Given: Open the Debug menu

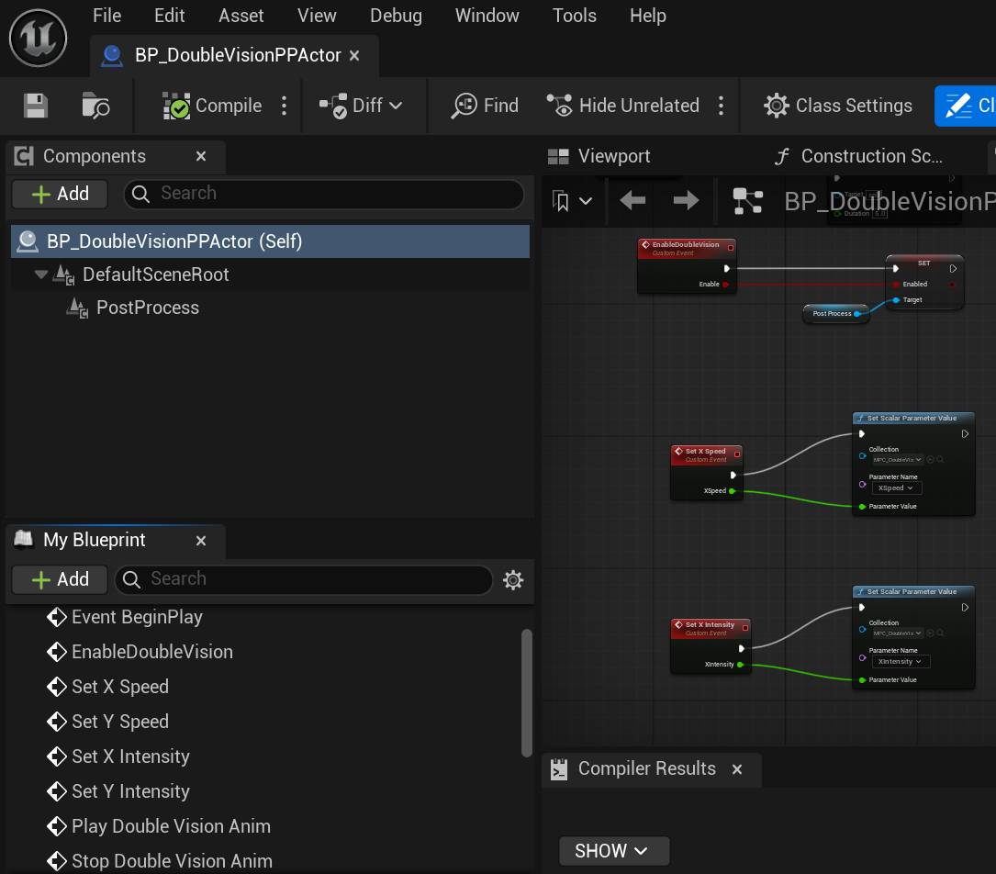Looking at the screenshot, I should coord(396,16).
